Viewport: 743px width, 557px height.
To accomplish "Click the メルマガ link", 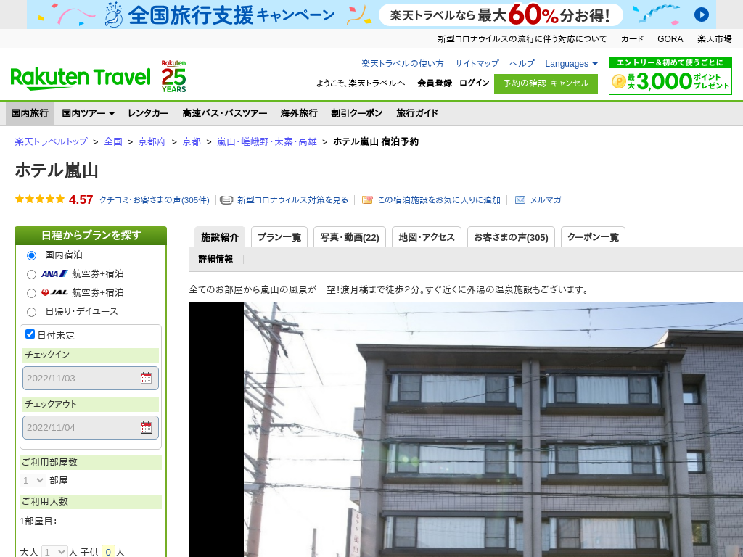I will click(x=546, y=200).
